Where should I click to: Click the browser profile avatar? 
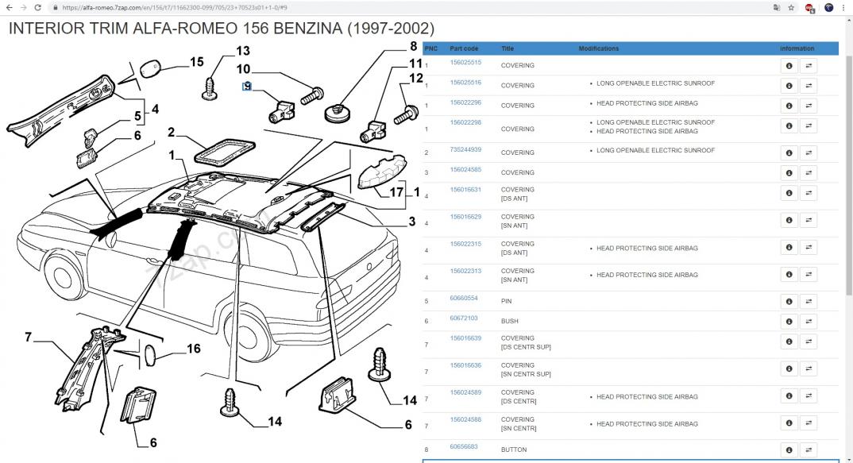pyautogui.click(x=828, y=8)
